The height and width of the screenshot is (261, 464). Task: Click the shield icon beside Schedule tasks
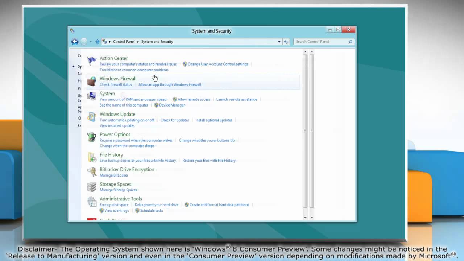(x=137, y=211)
